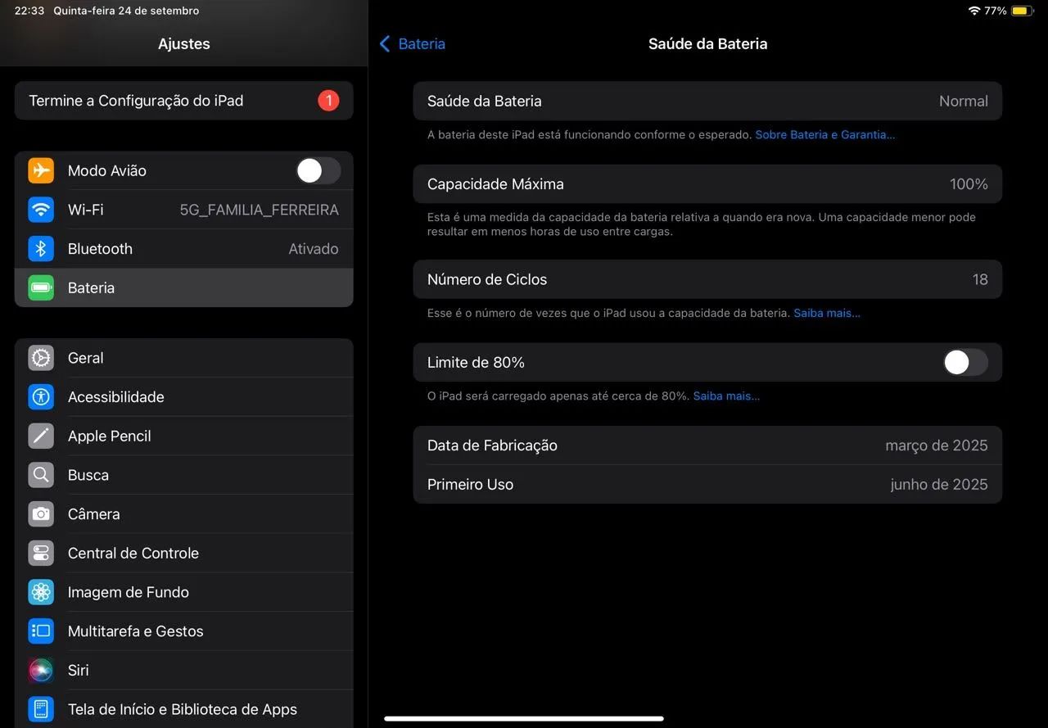Enable the Limite de 80% switch
Viewport: 1048px width, 728px height.
[965, 362]
